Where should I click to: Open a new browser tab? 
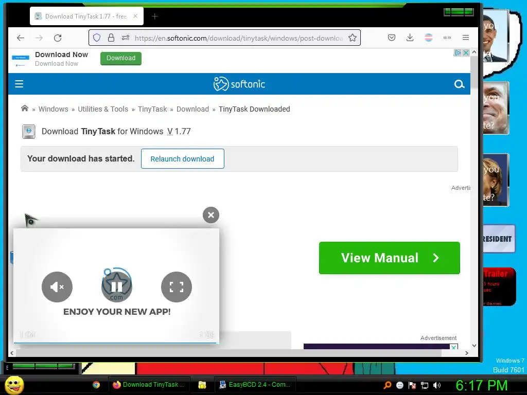coord(154,16)
